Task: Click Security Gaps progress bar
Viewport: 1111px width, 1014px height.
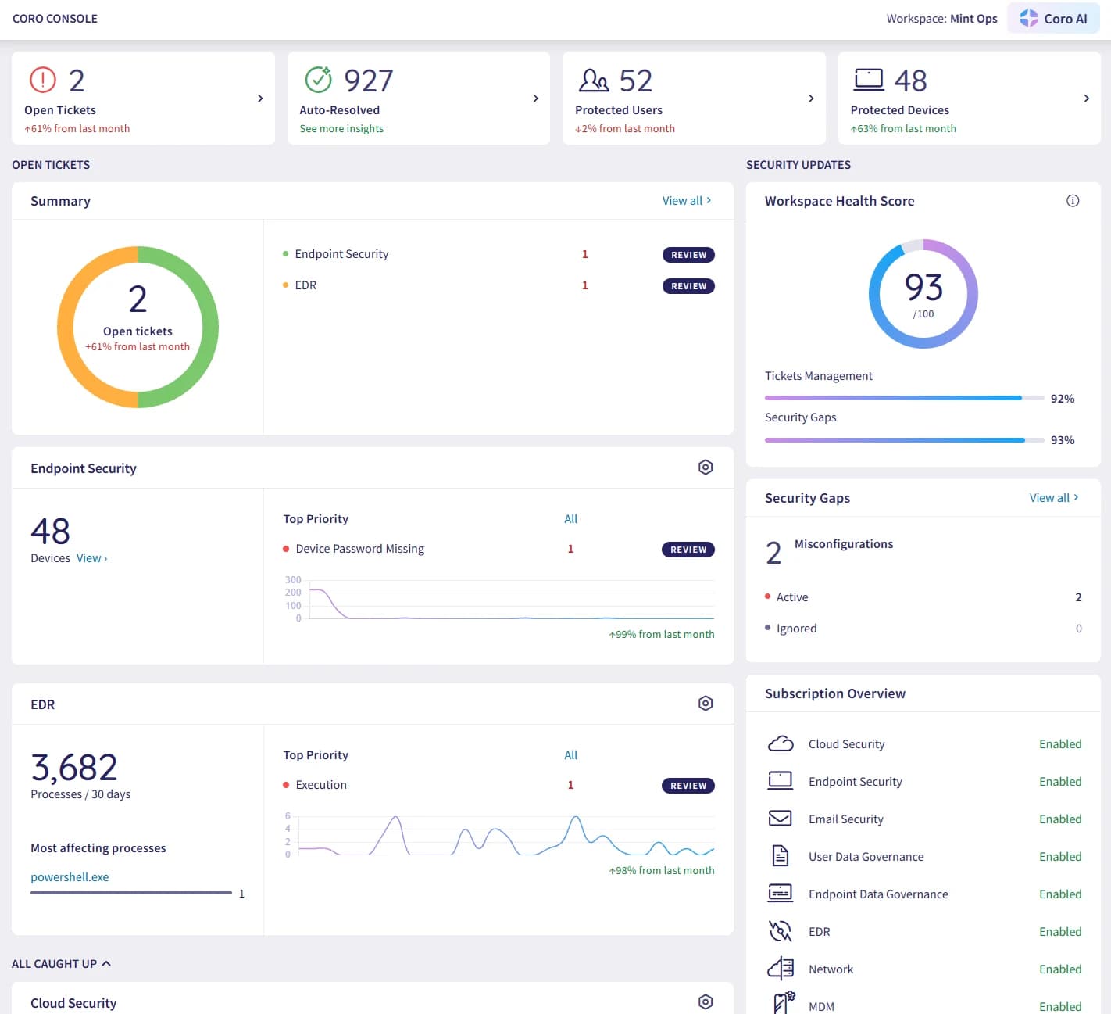Action: [905, 440]
